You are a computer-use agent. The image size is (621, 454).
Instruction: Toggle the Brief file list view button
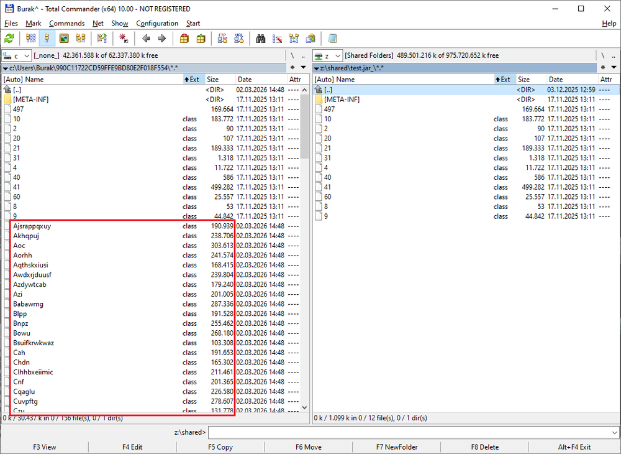[x=30, y=39]
